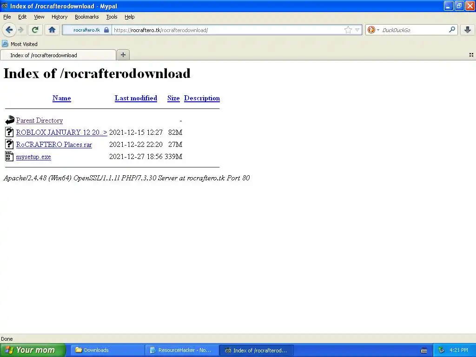Restore down the Mypal browser window
The image size is (476, 357).
click(x=459, y=6)
